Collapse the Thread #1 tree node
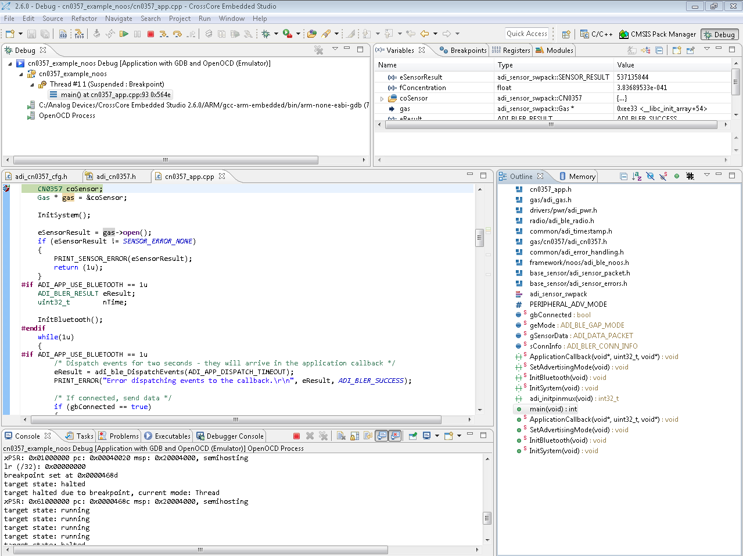This screenshot has height=556, width=743. point(32,85)
